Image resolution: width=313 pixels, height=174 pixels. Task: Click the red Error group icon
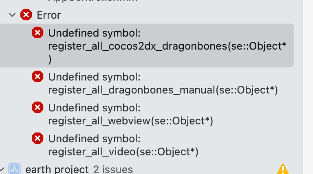tap(26, 15)
